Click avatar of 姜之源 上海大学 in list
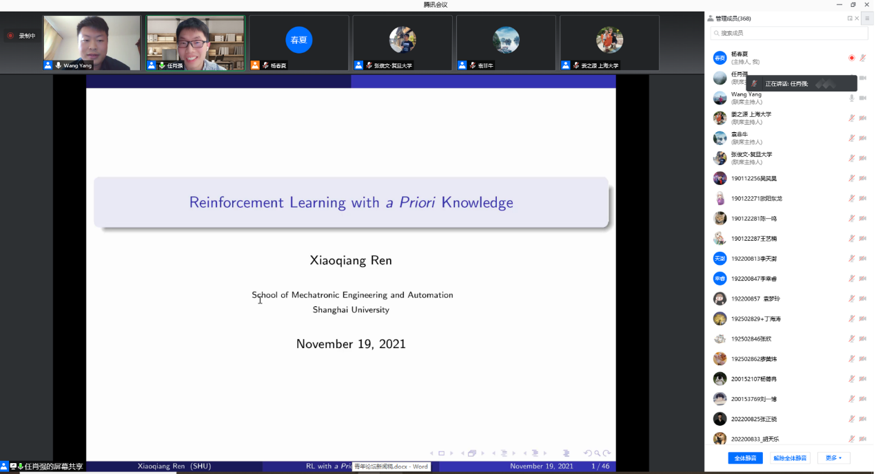 720,118
